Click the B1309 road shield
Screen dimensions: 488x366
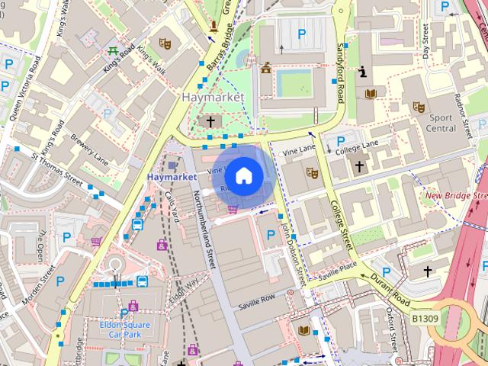[425, 318]
